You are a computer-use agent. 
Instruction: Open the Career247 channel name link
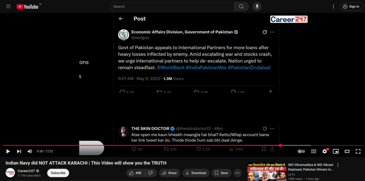coord(26,171)
